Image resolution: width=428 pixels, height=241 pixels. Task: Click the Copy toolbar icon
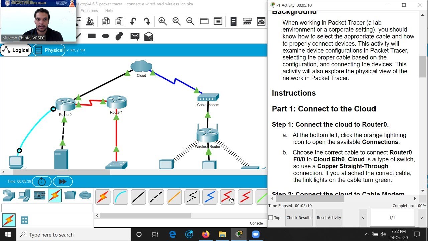[105, 22]
